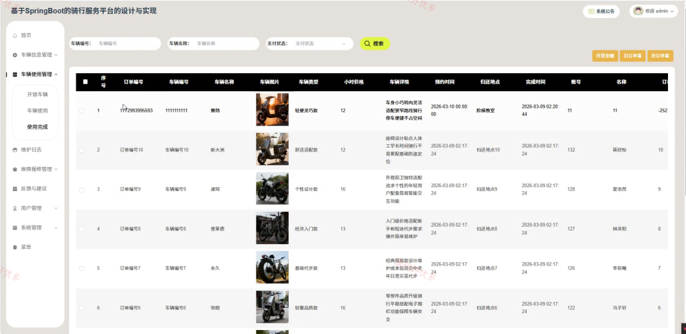Click the 故障报修管理 sidebar icon

pos(15,170)
